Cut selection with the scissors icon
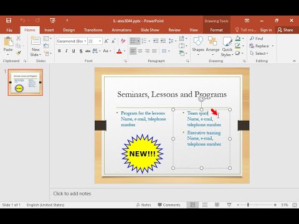 click(x=18, y=38)
